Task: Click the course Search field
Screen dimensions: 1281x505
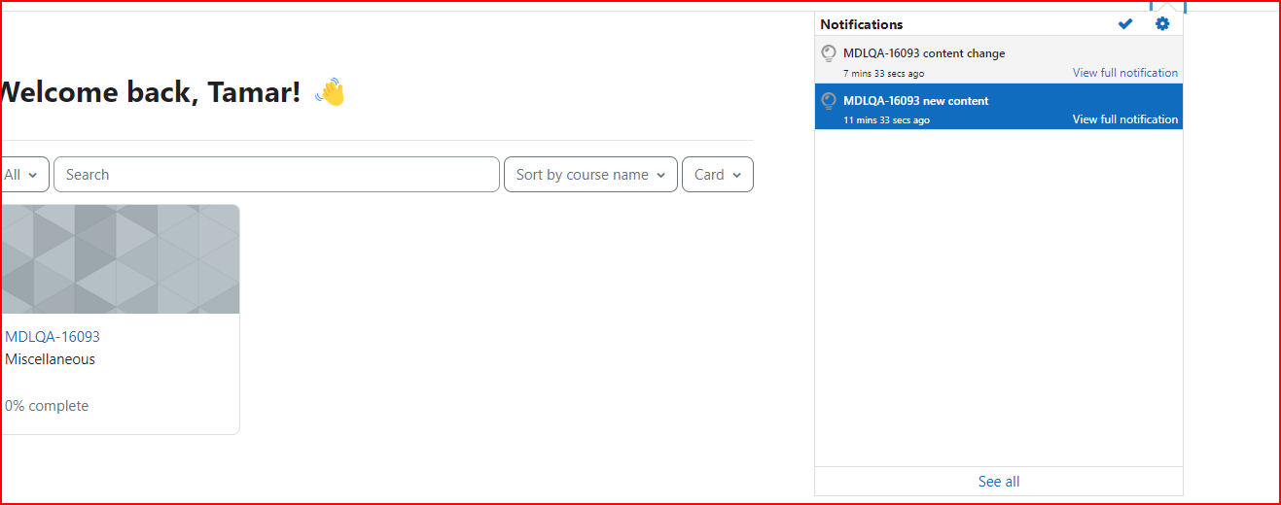Action: point(276,175)
